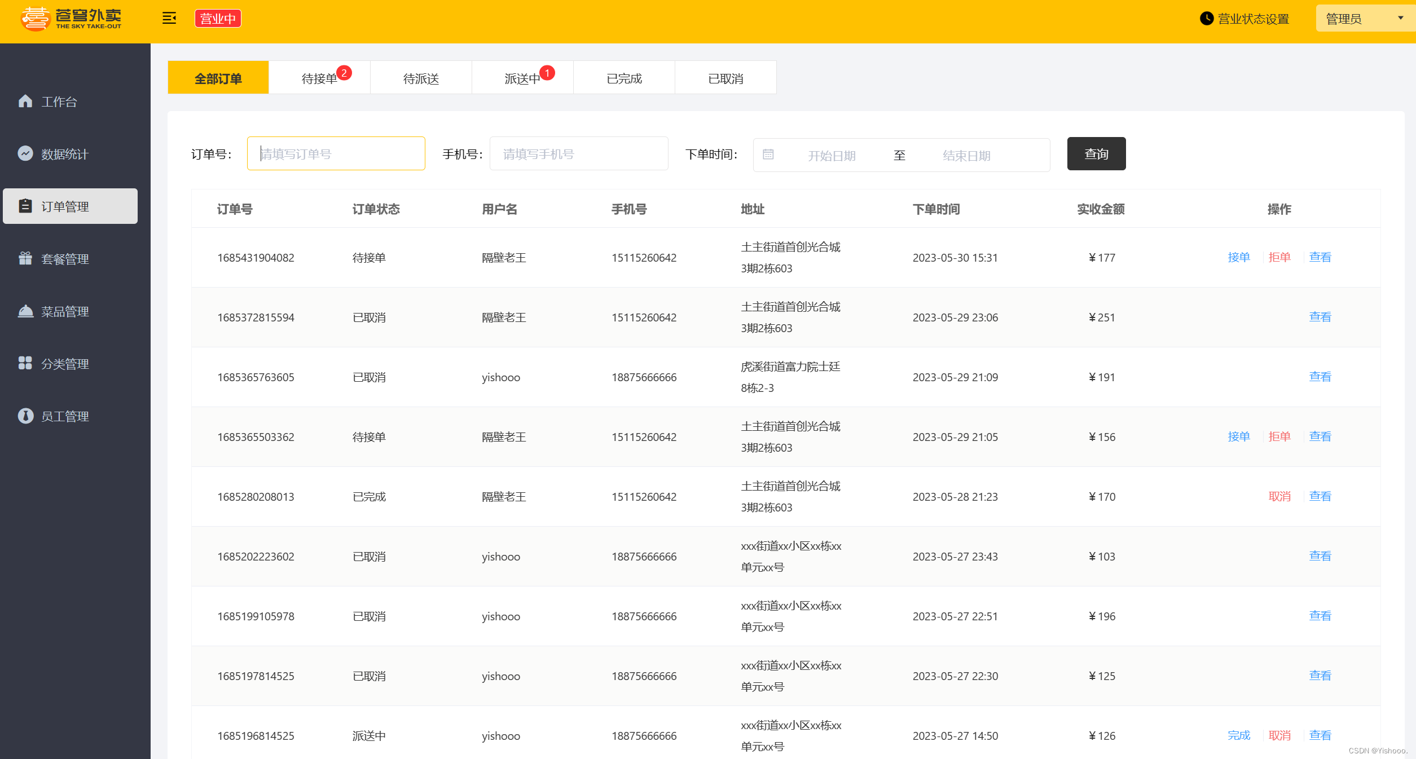Click the 查询 search button
The height and width of the screenshot is (759, 1416).
[1096, 153]
